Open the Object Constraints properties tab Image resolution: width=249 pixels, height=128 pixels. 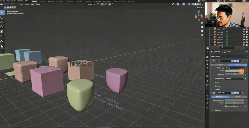[207, 96]
